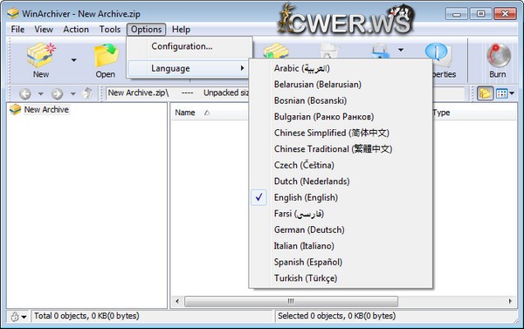524x329 pixels.
Task: Select Bulgarian language
Action: click(x=341, y=117)
